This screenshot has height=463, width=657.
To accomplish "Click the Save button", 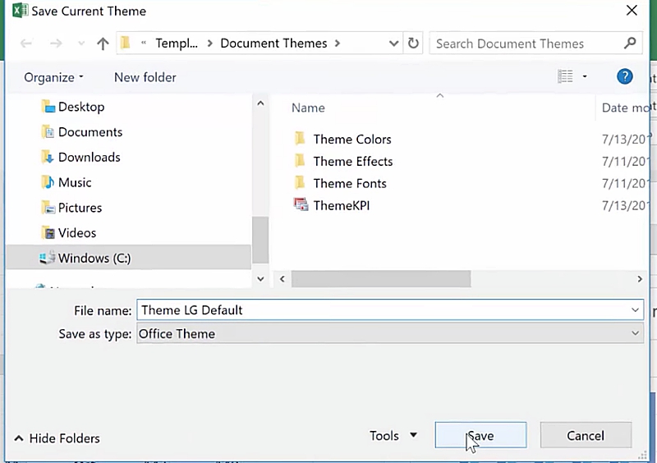I will coord(480,436).
